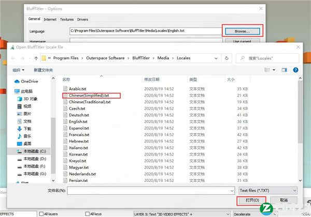Viewport: 311px width, 217px height.
Task: Select 本地磁盘 (D:) drive
Action: [x=32, y=159]
